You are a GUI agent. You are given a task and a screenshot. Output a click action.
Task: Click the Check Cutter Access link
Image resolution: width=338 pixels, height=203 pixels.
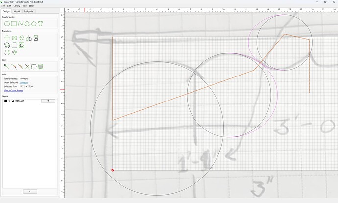click(14, 90)
